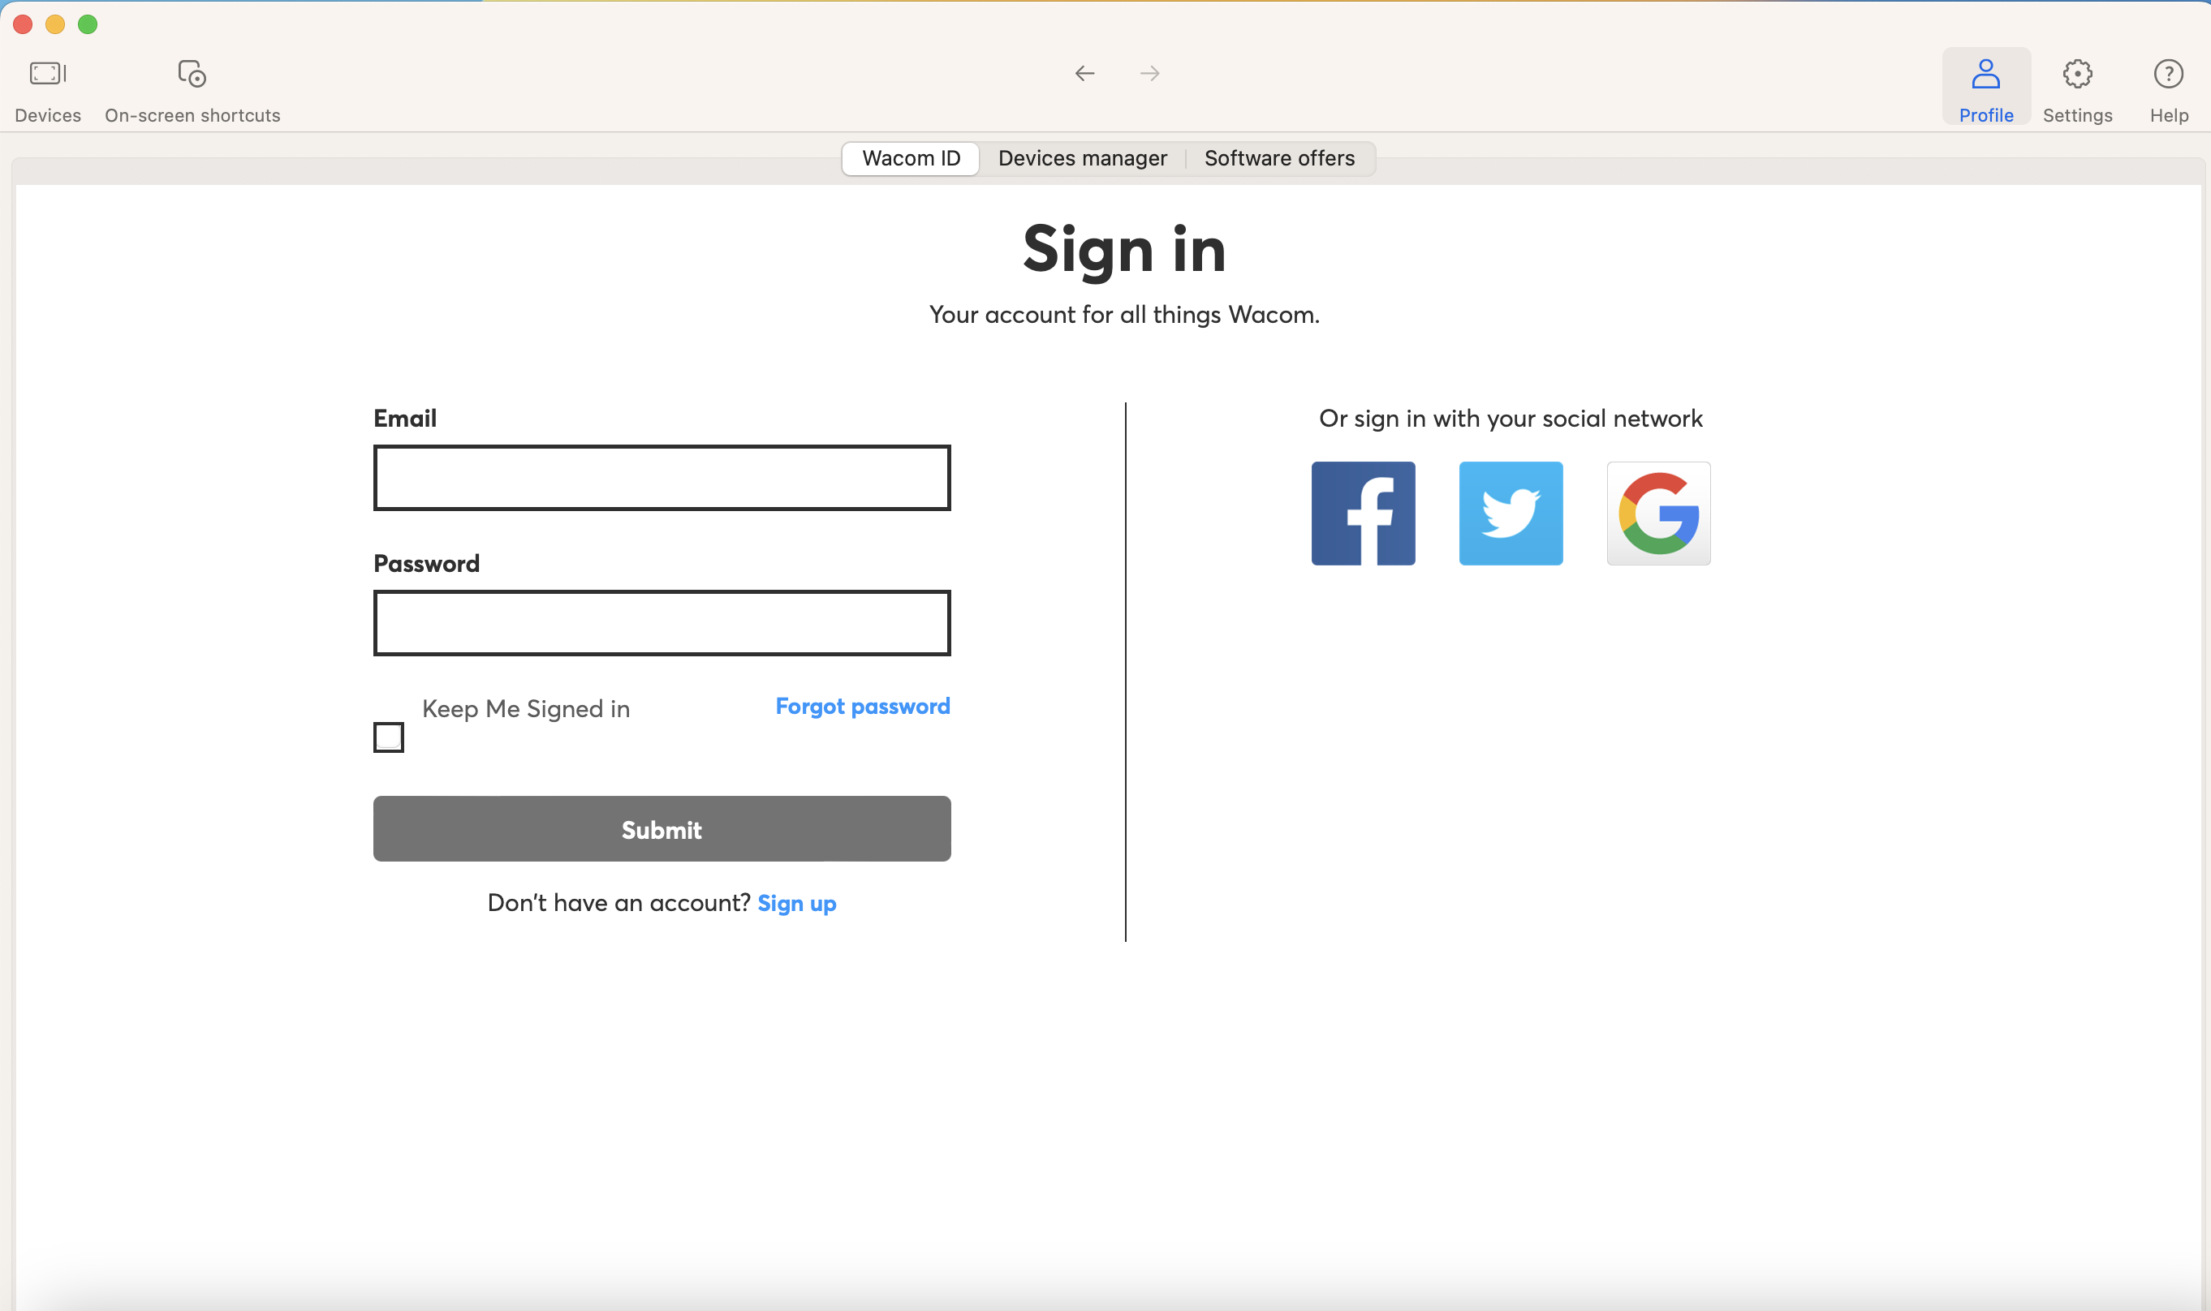Open Settings gear icon
This screenshot has height=1311, width=2211.
pos(2077,74)
